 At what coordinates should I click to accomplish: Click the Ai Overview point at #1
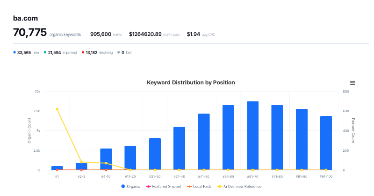[57, 109]
